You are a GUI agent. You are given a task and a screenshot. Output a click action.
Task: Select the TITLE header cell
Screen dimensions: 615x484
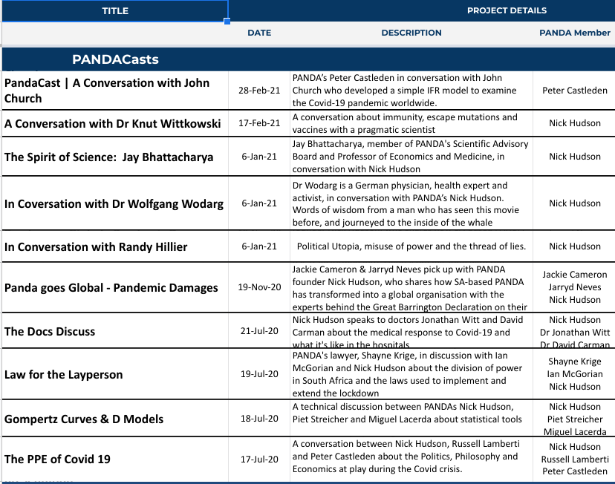pyautogui.click(x=115, y=10)
